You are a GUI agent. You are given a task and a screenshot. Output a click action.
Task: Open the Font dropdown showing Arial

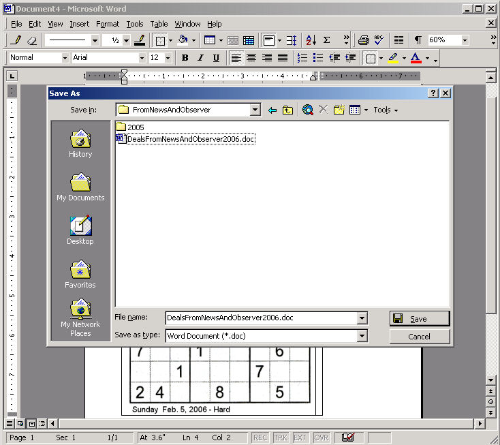pos(142,58)
